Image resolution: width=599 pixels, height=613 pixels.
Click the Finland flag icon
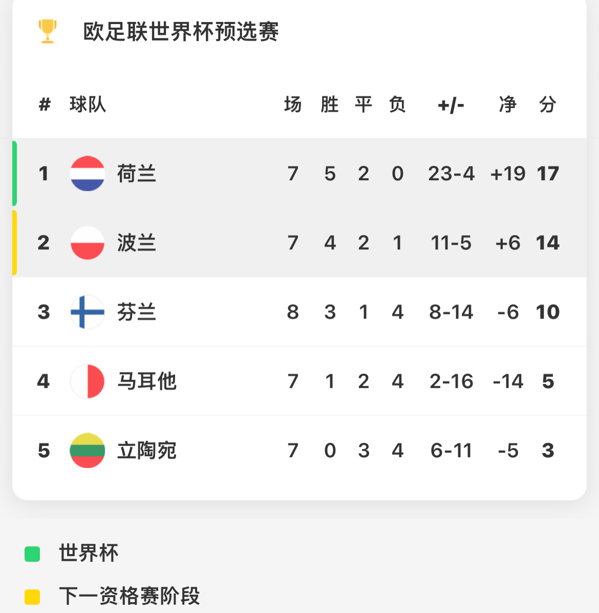[87, 312]
